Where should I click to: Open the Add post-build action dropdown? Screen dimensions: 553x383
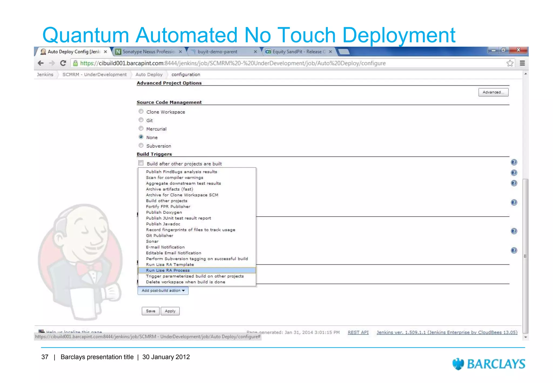[163, 291]
